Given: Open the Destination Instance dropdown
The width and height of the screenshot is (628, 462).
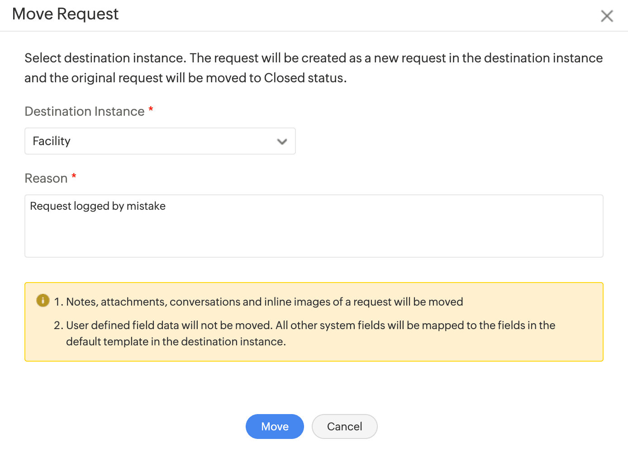Looking at the screenshot, I should tap(160, 141).
